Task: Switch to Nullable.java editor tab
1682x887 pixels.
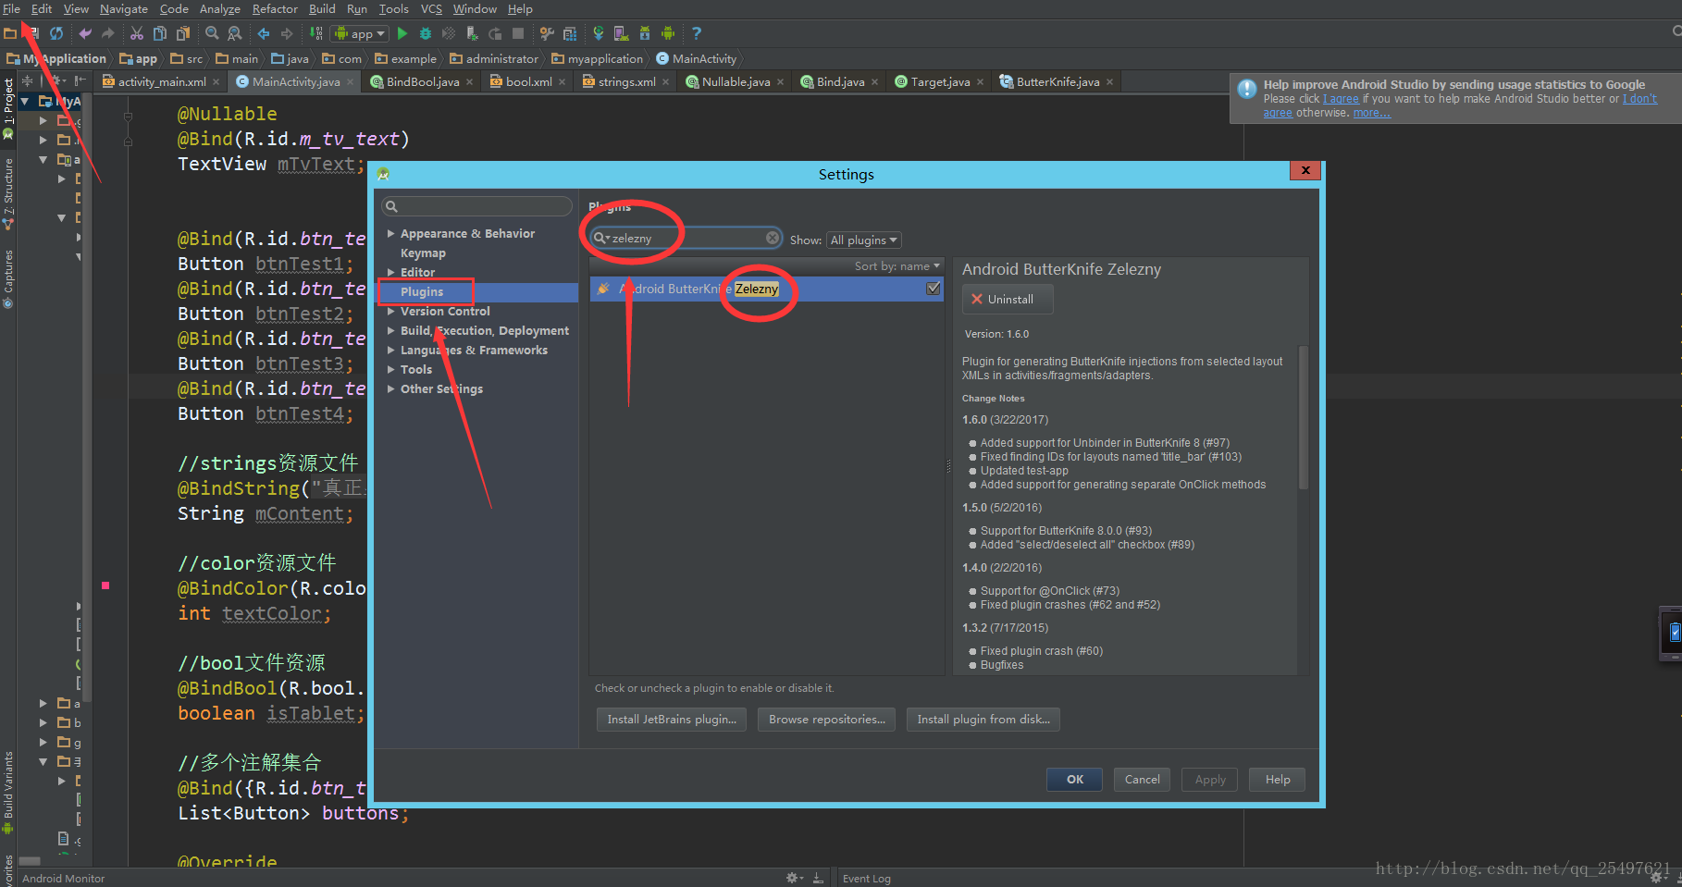Action: pyautogui.click(x=736, y=81)
